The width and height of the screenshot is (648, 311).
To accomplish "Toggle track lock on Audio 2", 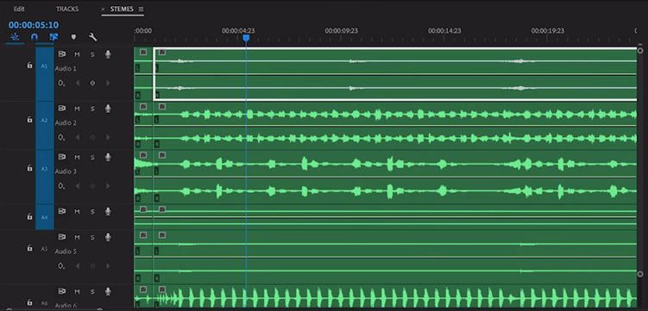I will [x=29, y=120].
